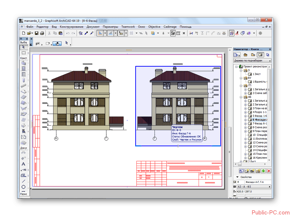291x216 pixels.
Task: Select the Arrow selection tool in toolbox
Action: tap(23, 47)
